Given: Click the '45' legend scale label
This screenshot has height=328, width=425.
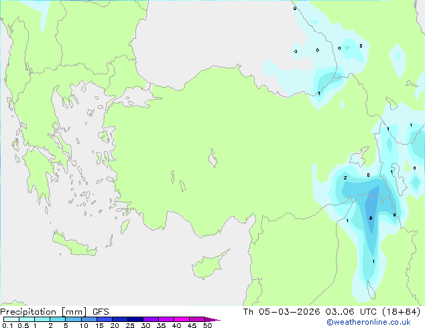Looking at the screenshot, I should coord(192,325).
